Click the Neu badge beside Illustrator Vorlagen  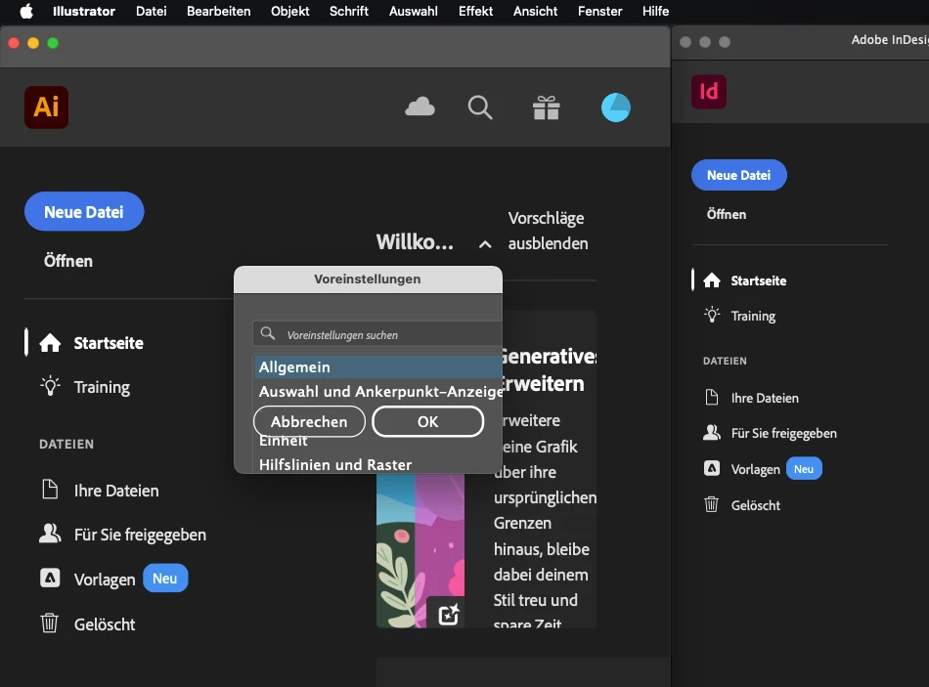(x=165, y=578)
